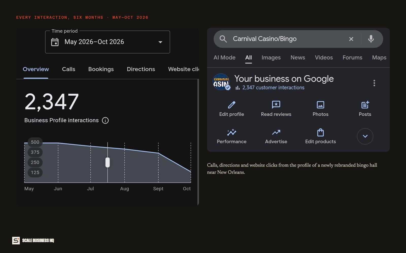Click the calendar icon in Time period
The height and width of the screenshot is (253, 406).
55,42
